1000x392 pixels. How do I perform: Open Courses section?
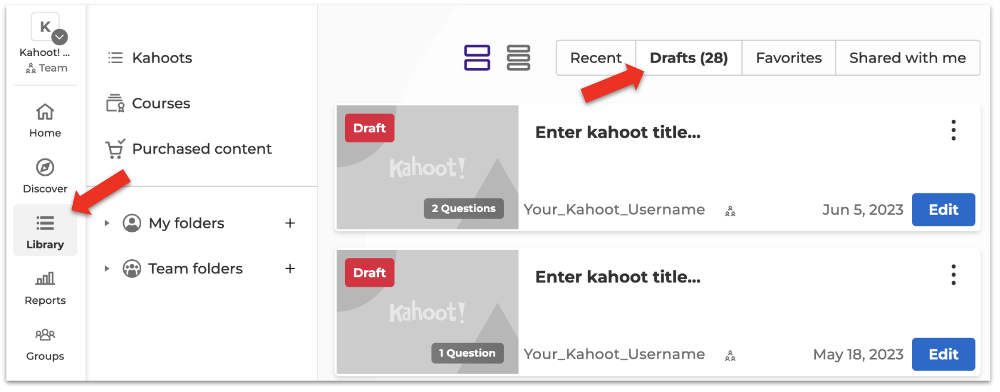pyautogui.click(x=148, y=103)
